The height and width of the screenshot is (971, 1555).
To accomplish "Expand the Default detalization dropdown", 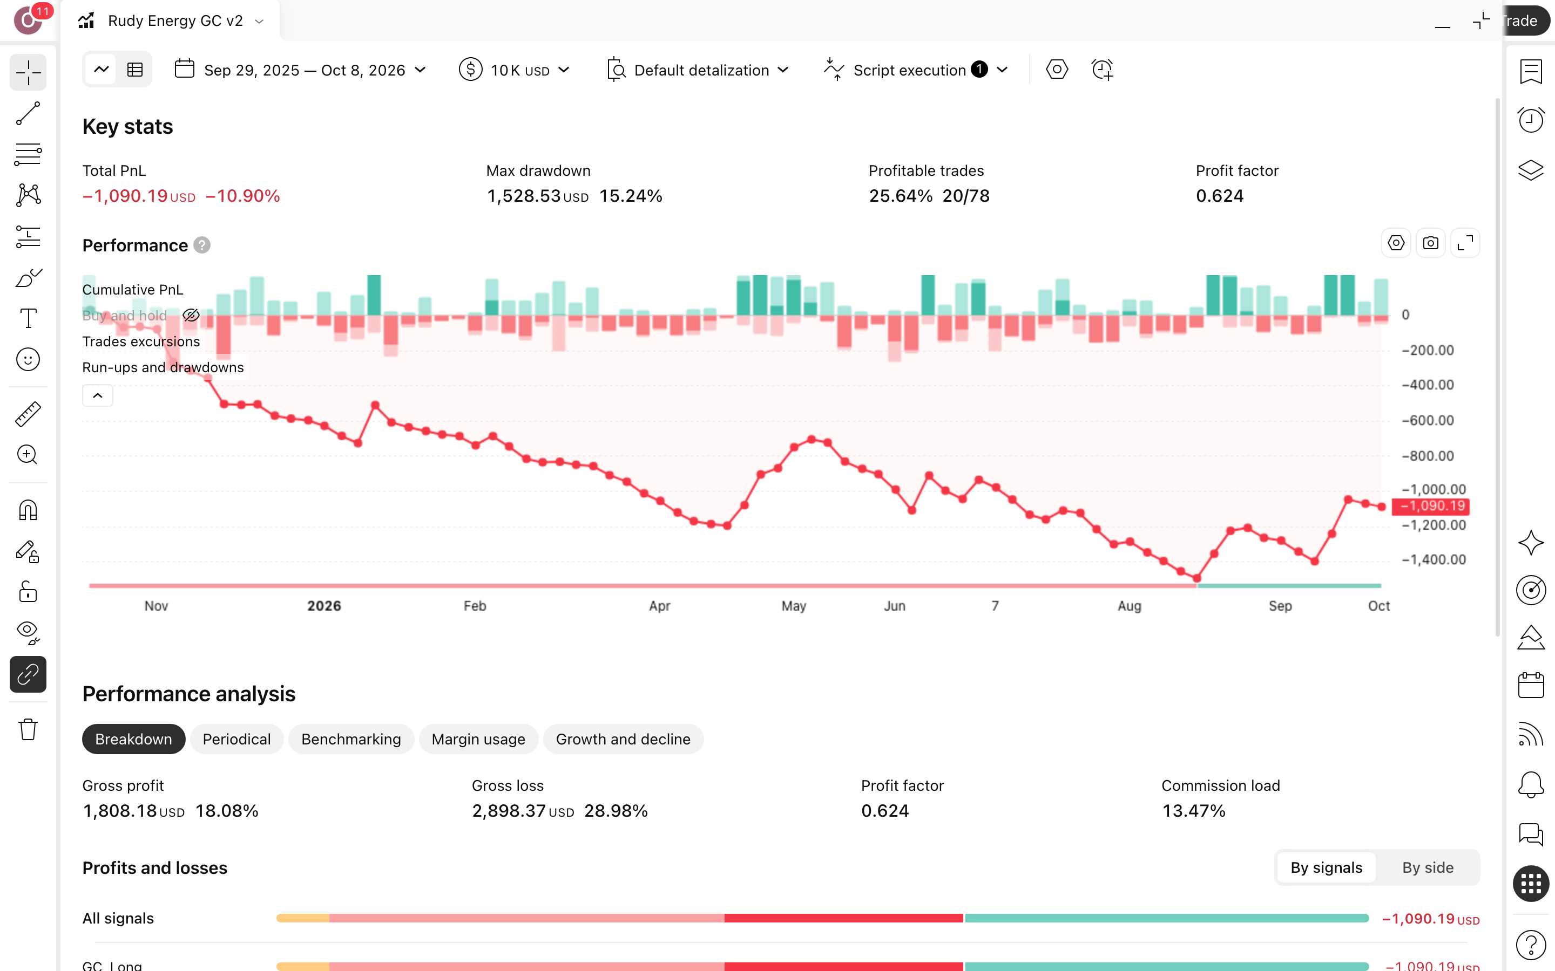I will (698, 70).
